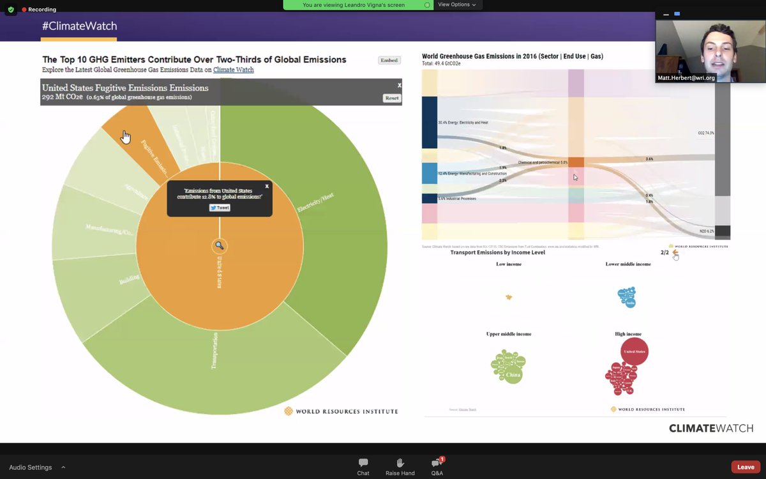Open the Climate Watch link

click(x=234, y=70)
